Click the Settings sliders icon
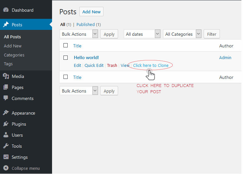 (x=6, y=157)
